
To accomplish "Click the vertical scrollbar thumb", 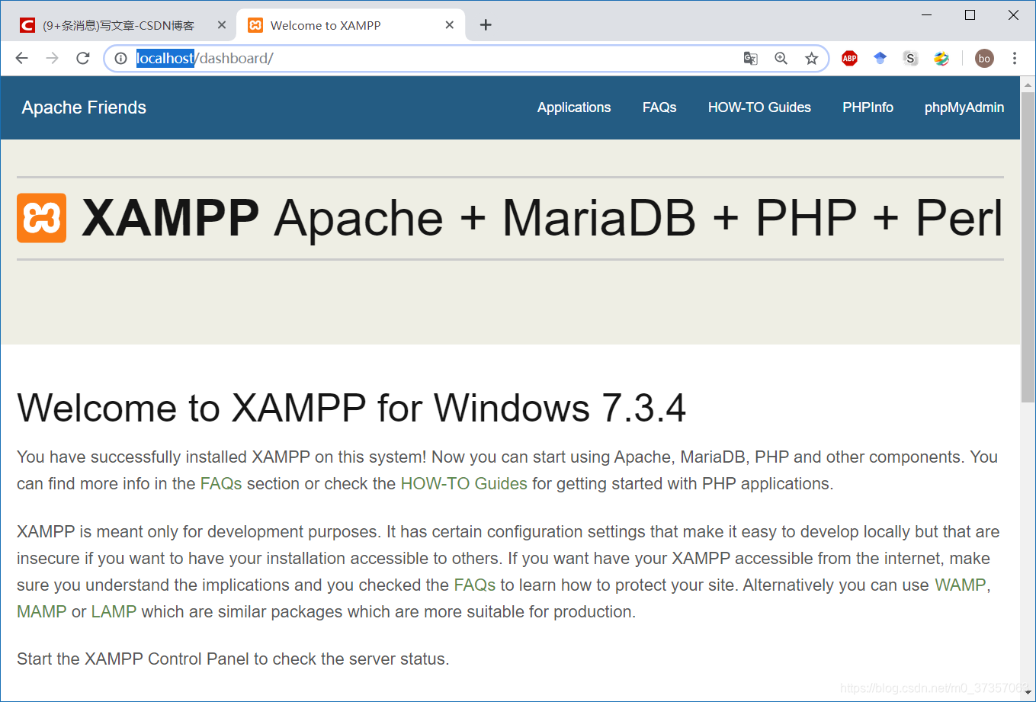I will click(x=1028, y=246).
